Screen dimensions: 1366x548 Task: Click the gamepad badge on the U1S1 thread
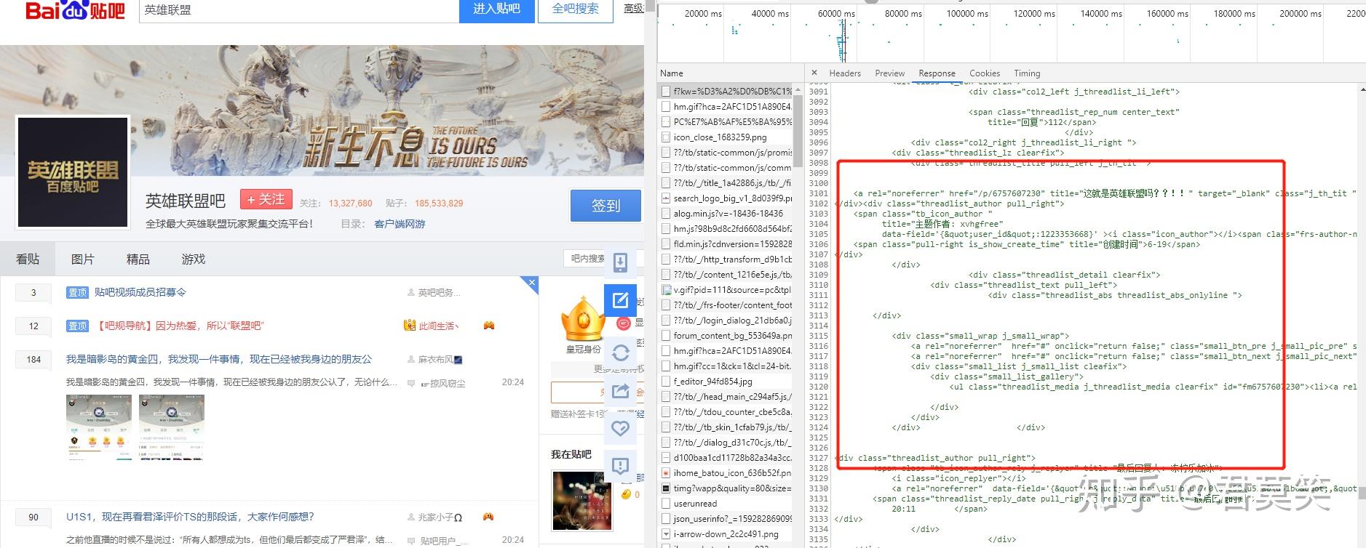488,517
